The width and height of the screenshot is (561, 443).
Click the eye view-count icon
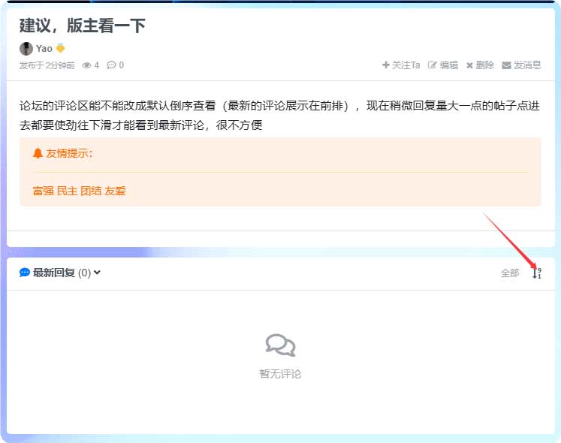[86, 65]
